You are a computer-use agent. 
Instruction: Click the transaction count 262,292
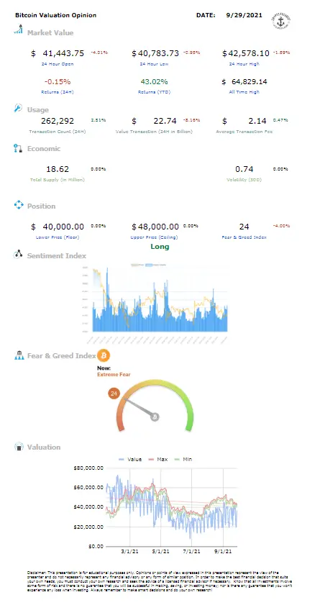(x=57, y=121)
